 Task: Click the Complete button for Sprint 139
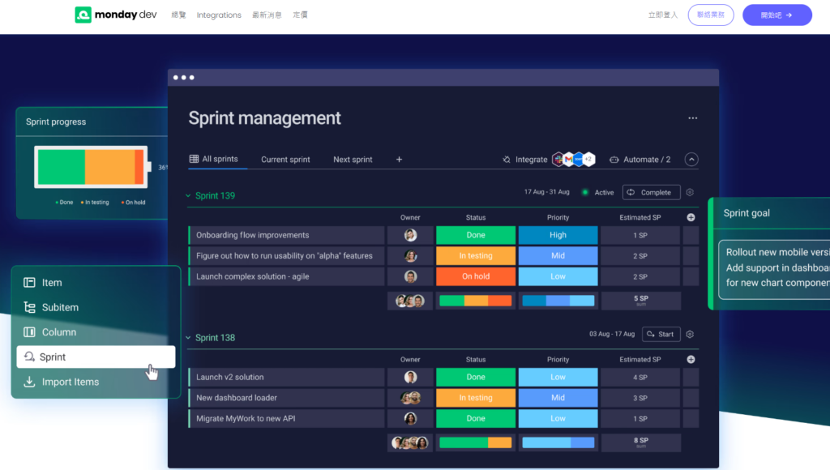(x=651, y=192)
